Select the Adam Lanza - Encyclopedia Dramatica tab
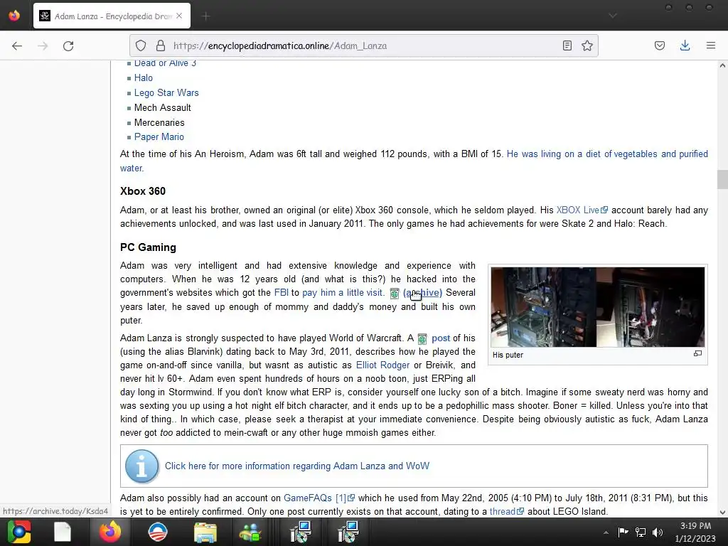The height and width of the screenshot is (546, 728). 112,16
